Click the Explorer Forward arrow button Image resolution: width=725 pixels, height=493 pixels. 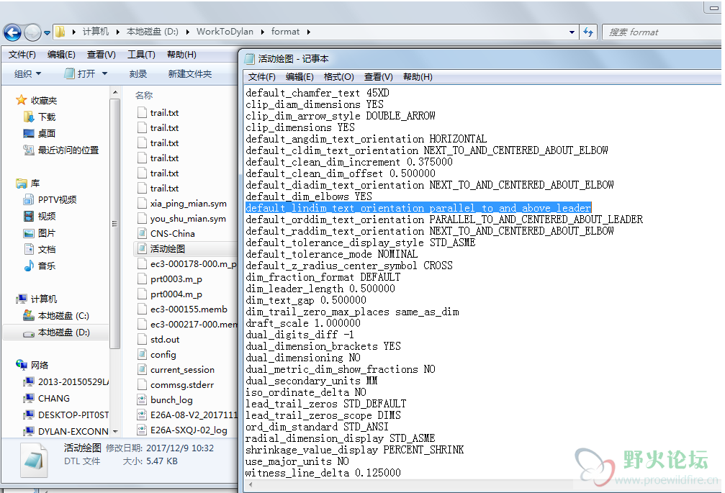[x=32, y=32]
